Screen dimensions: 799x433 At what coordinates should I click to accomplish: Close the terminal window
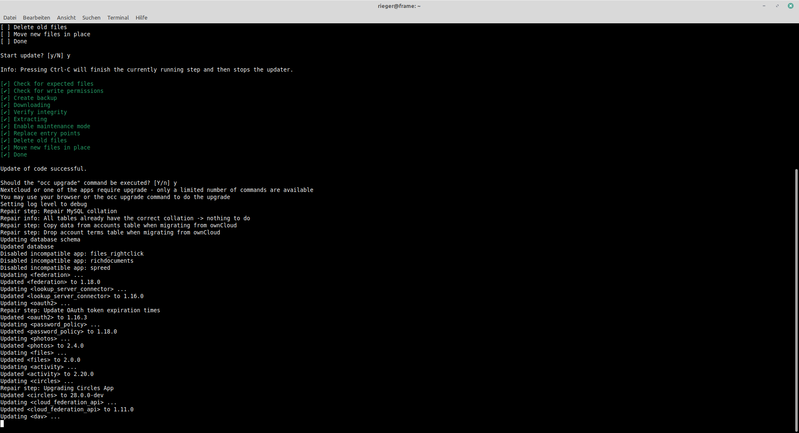[791, 6]
